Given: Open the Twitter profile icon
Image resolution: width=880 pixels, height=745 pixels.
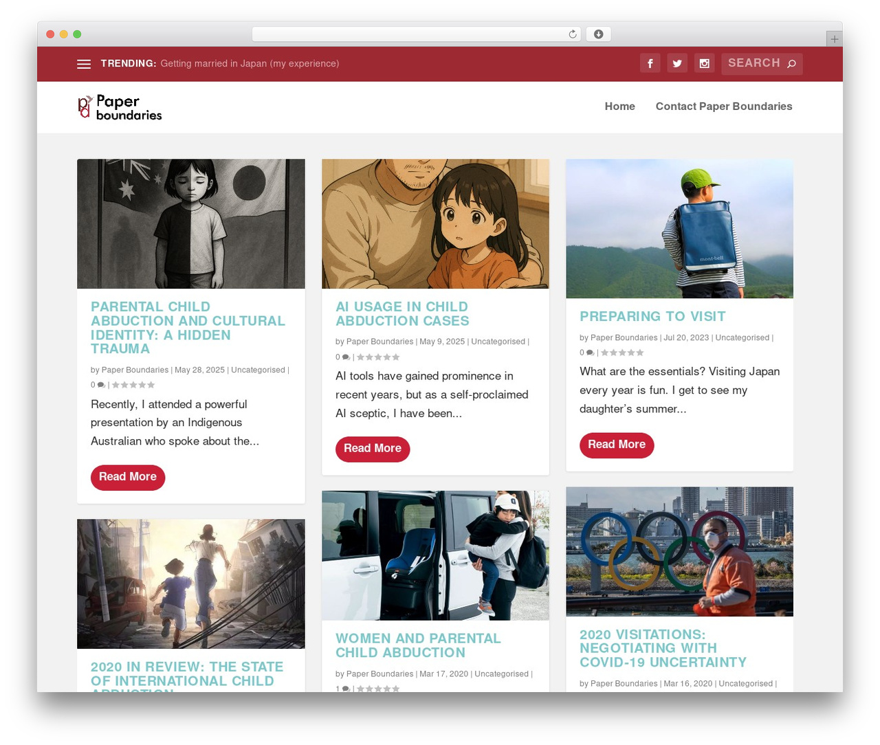Looking at the screenshot, I should (677, 63).
